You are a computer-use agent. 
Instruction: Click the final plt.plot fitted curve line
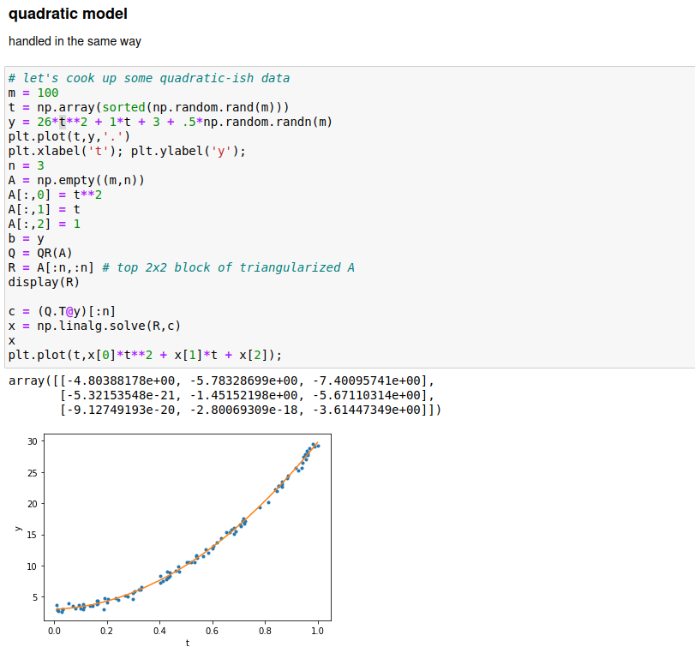click(x=144, y=355)
